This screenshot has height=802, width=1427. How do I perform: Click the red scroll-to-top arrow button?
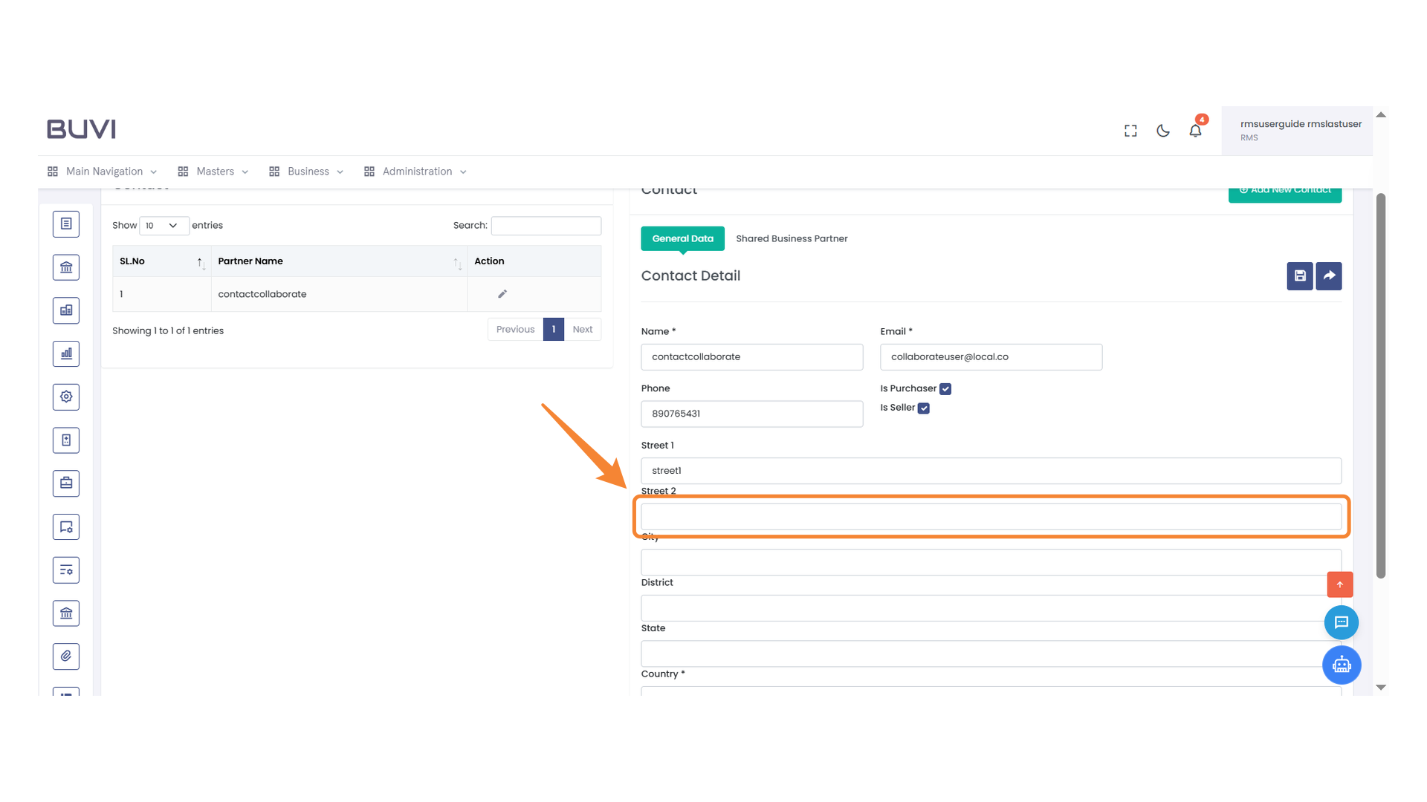tap(1340, 584)
